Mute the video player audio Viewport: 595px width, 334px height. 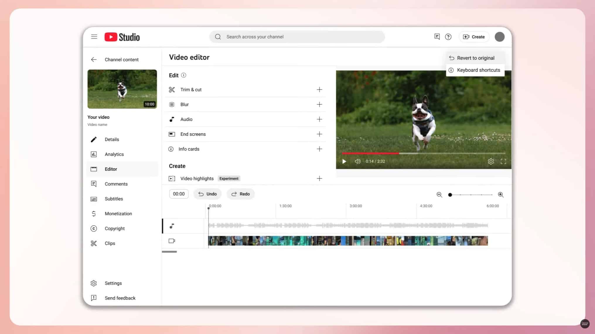(x=358, y=161)
